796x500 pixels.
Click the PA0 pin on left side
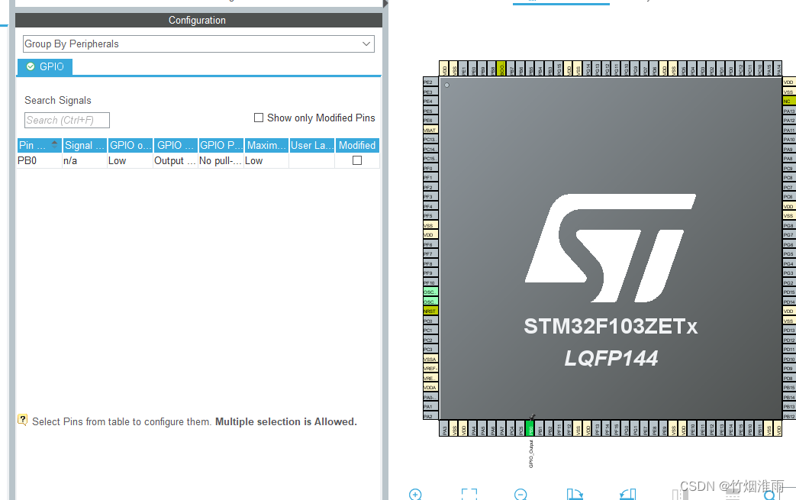tap(430, 398)
